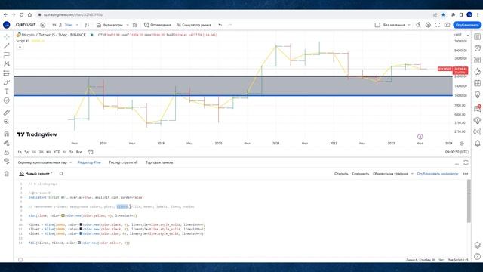Open the Indicators menu
The width and height of the screenshot is (483, 272).
pos(109,25)
